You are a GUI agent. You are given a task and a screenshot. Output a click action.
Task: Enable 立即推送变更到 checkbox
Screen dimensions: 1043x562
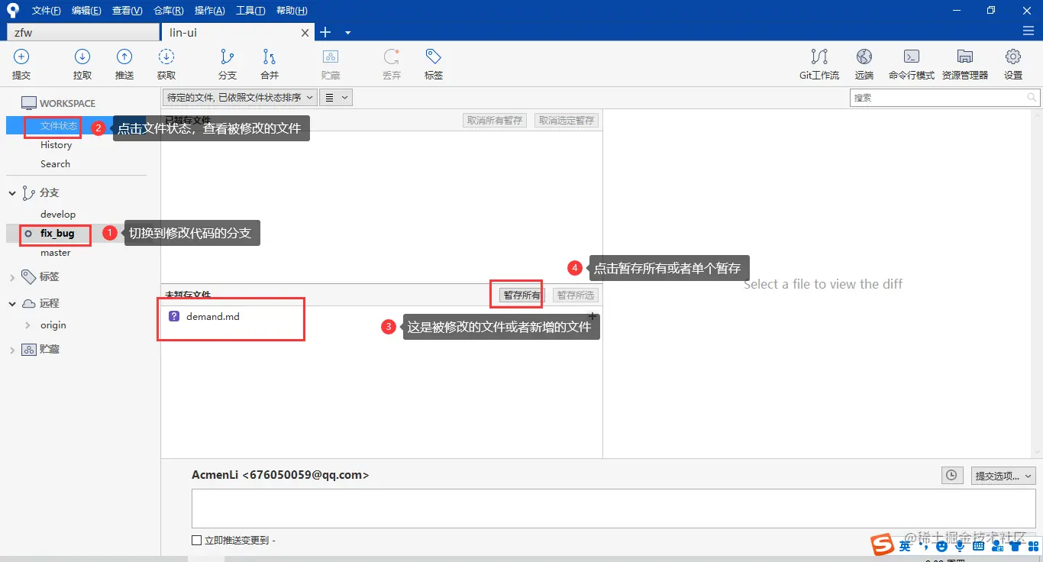pos(196,541)
